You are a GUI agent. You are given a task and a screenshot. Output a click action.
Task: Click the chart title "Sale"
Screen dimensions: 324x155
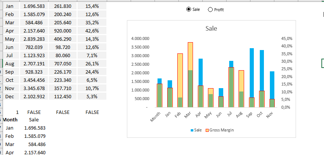pos(211,28)
